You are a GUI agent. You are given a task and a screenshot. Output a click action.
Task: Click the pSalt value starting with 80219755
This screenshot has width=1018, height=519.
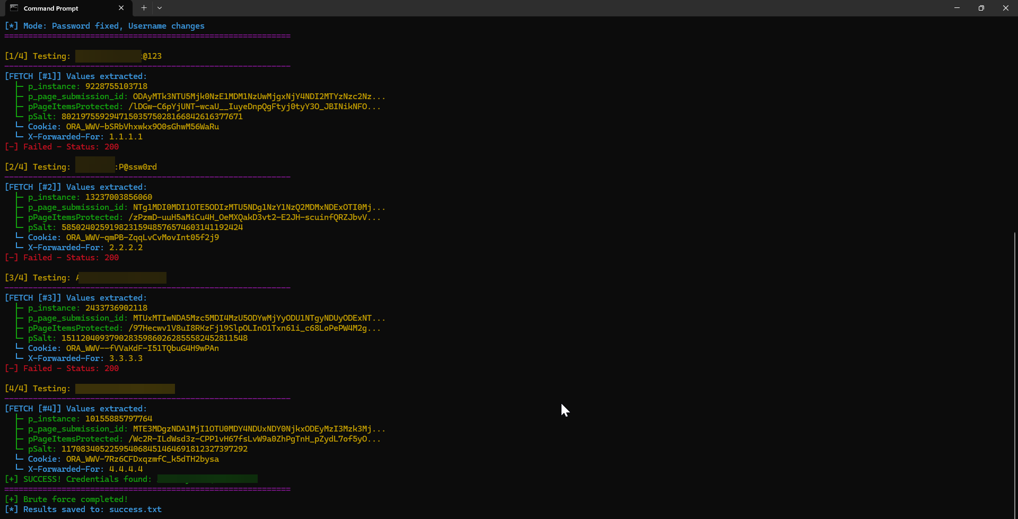click(x=152, y=117)
